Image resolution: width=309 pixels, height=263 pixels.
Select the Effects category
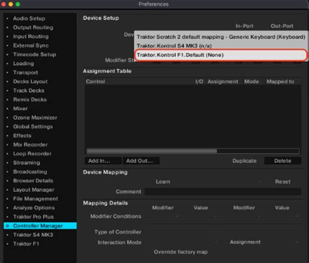(x=22, y=135)
